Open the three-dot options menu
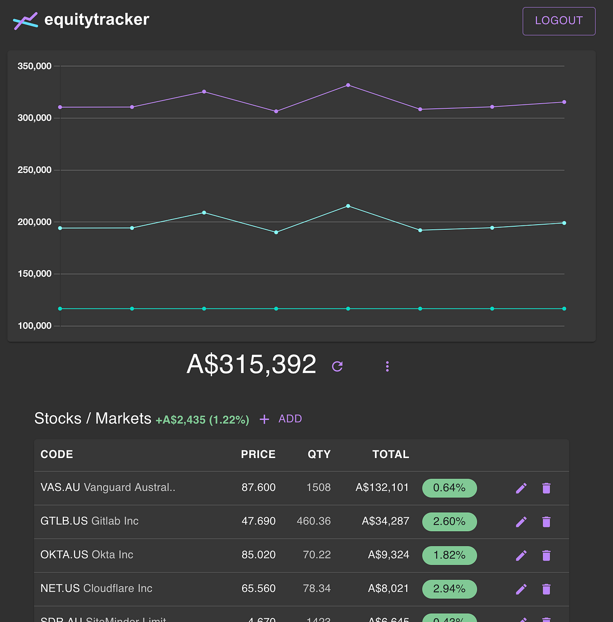The width and height of the screenshot is (613, 622). click(x=387, y=366)
